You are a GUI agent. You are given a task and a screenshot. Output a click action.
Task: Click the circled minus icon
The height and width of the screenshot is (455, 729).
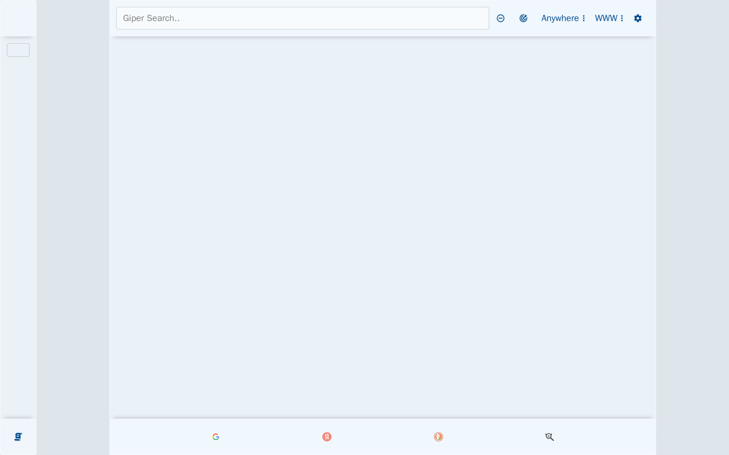(x=501, y=18)
